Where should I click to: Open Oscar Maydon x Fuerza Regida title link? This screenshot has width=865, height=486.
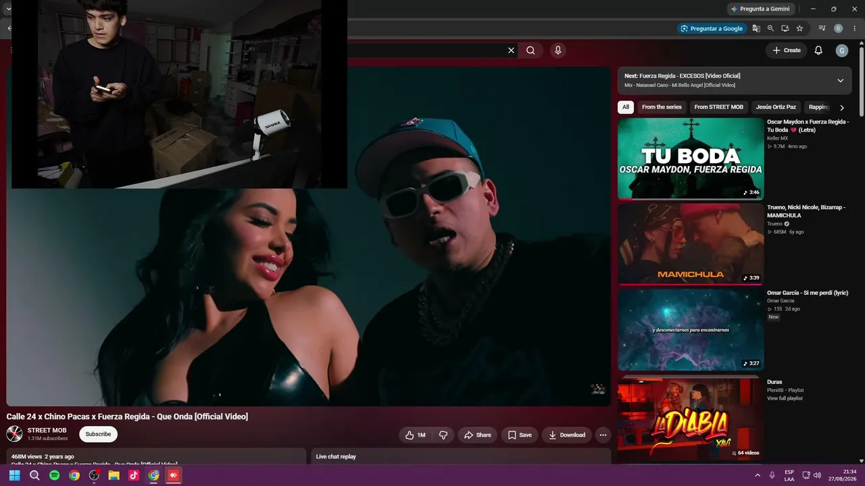click(x=808, y=126)
